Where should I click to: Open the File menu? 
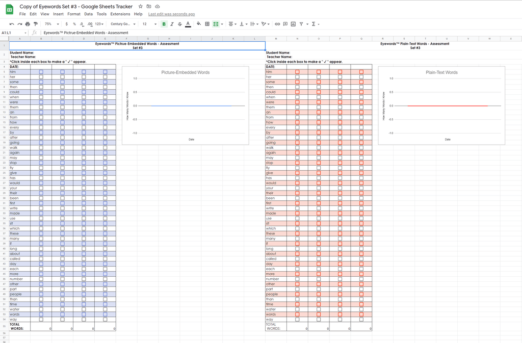click(x=22, y=14)
